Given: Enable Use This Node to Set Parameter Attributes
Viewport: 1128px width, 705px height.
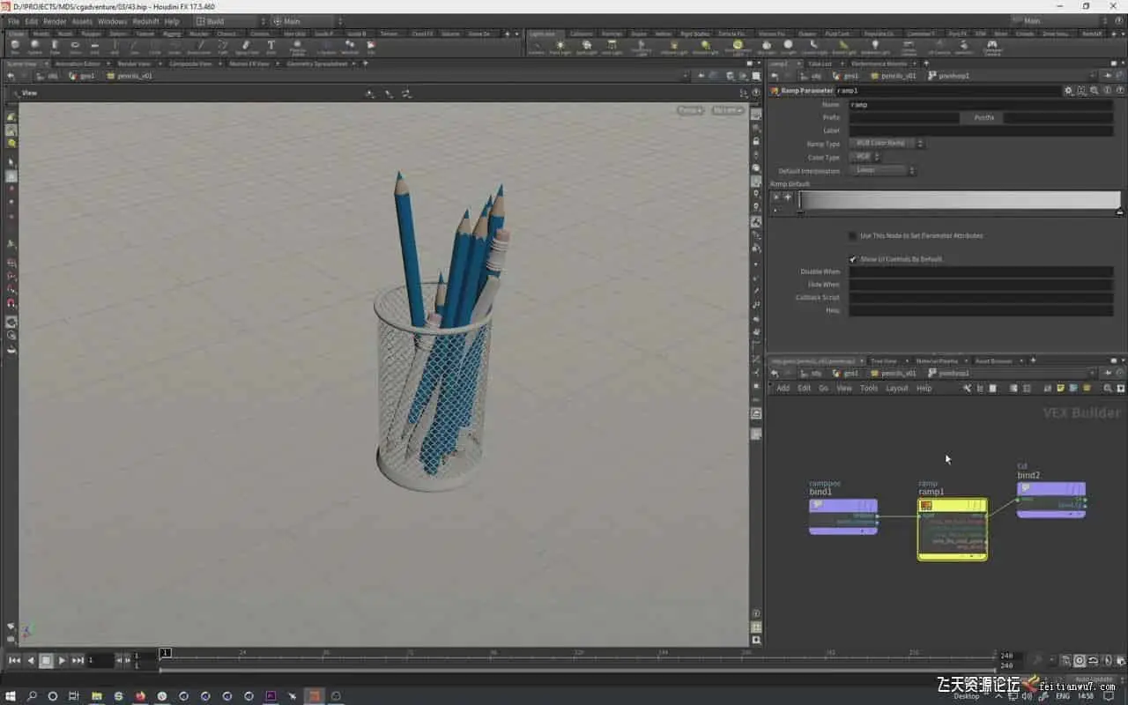Looking at the screenshot, I should [x=852, y=236].
